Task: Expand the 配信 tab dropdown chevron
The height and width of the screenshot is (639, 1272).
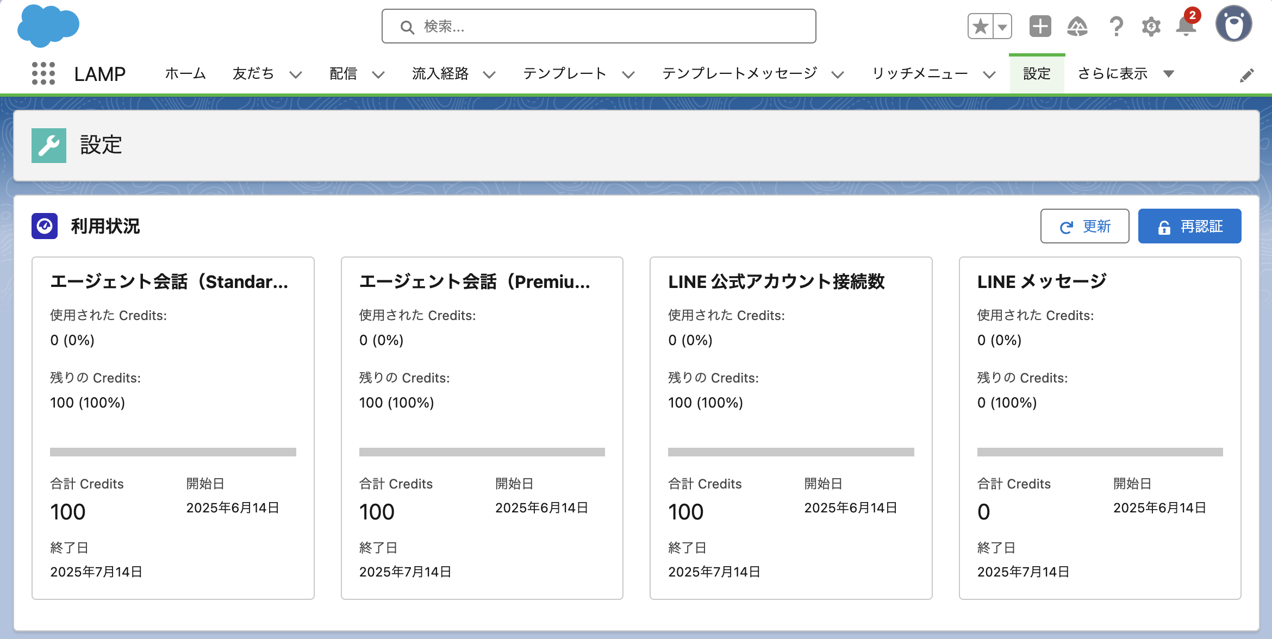Action: [378, 74]
